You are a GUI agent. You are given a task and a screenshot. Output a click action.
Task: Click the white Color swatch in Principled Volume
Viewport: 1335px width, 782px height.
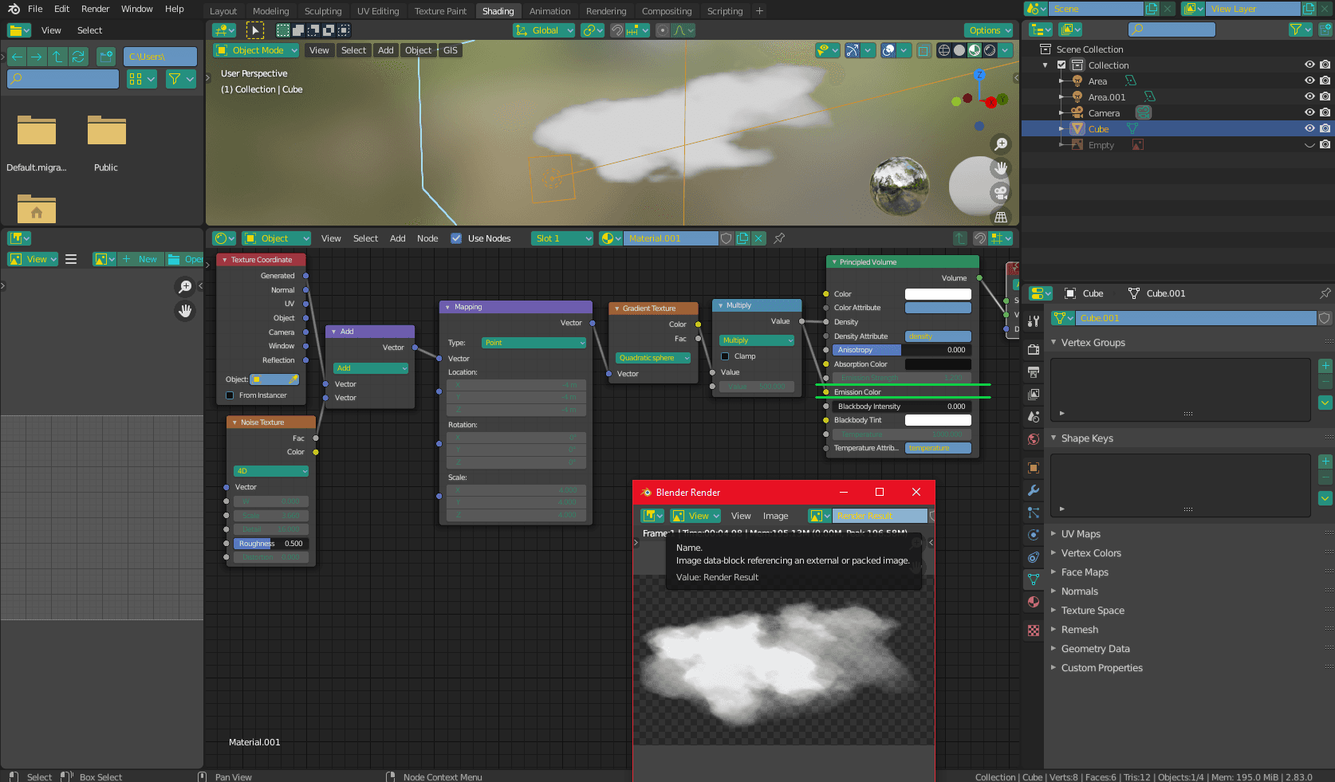938,294
